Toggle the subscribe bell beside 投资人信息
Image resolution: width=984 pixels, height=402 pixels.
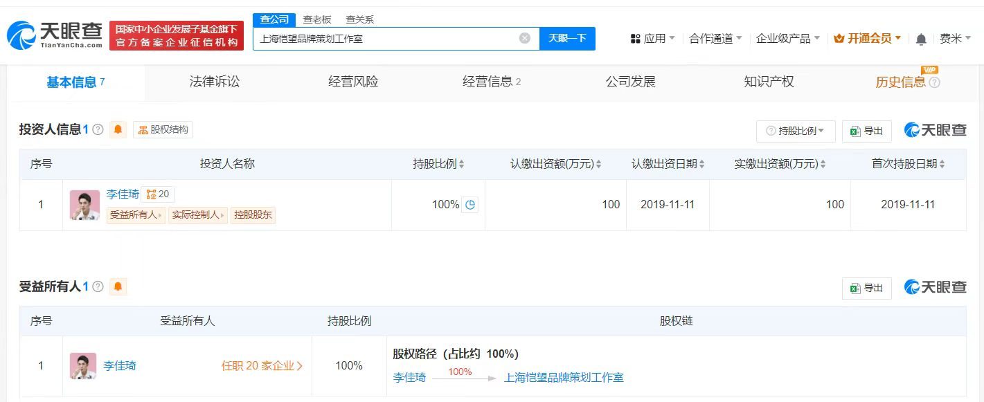point(118,129)
